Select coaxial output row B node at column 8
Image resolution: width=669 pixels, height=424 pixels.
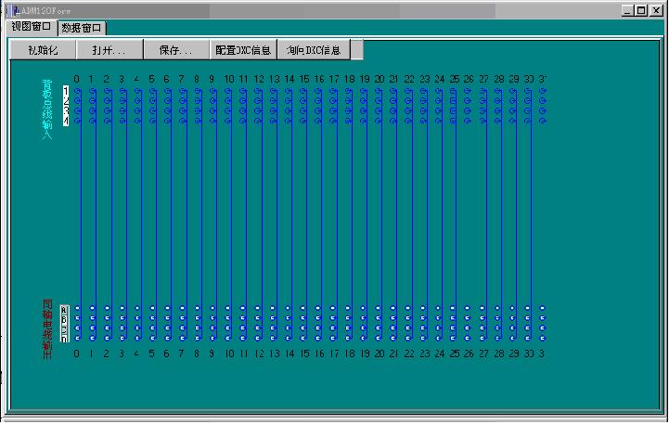click(197, 318)
